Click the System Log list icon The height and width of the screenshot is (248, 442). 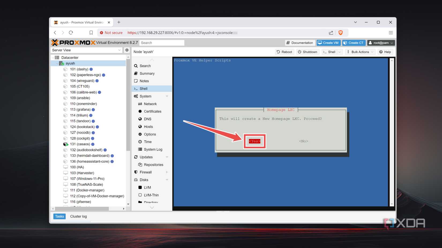point(140,149)
